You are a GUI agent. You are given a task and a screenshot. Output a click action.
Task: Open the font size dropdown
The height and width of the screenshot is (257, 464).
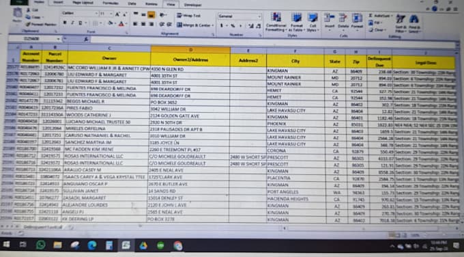click(x=111, y=14)
